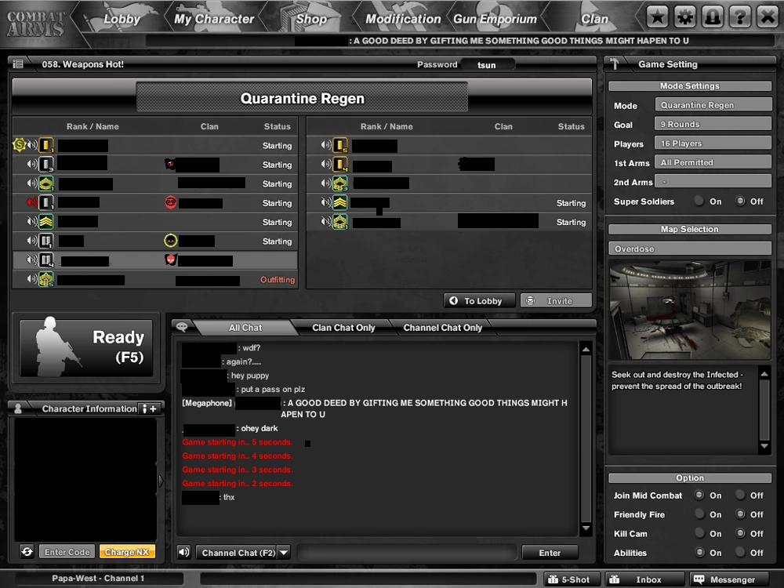Click map description scrollbar down arrow
Viewport: 784px width, 588px height.
tap(764, 445)
